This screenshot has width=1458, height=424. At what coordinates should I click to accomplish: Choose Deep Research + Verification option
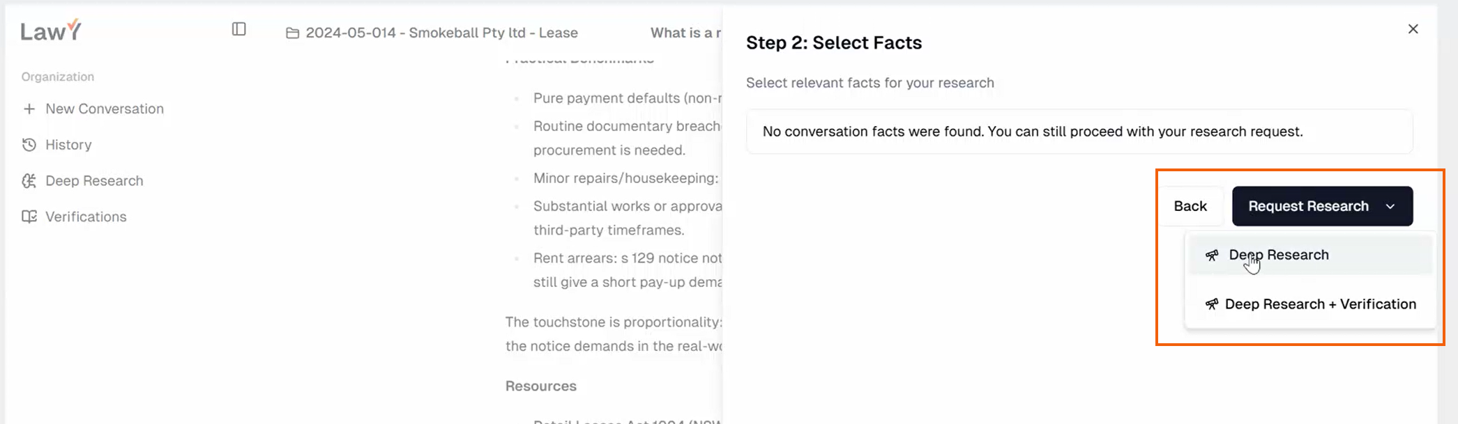(x=1320, y=304)
